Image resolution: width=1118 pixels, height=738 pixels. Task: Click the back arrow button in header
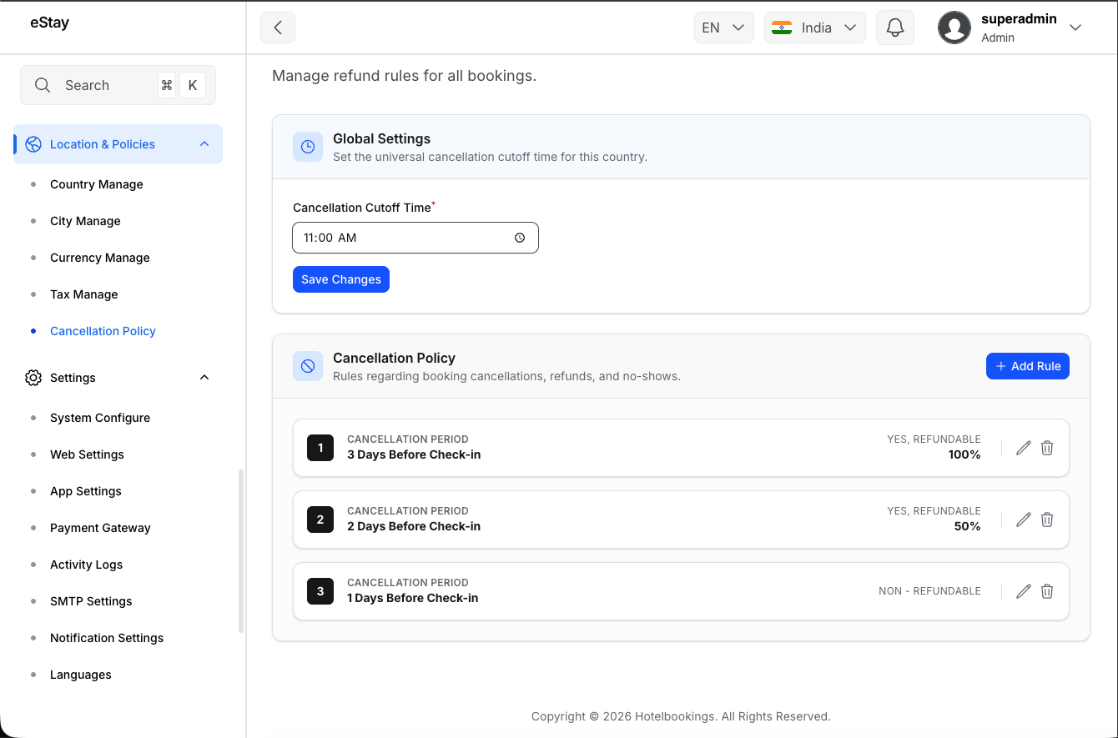[x=278, y=28]
